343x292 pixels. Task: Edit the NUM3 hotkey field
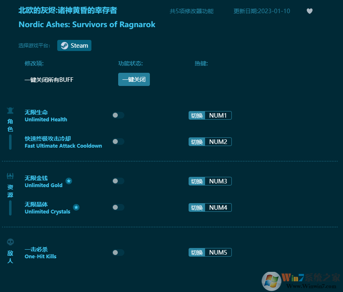pyautogui.click(x=218, y=181)
